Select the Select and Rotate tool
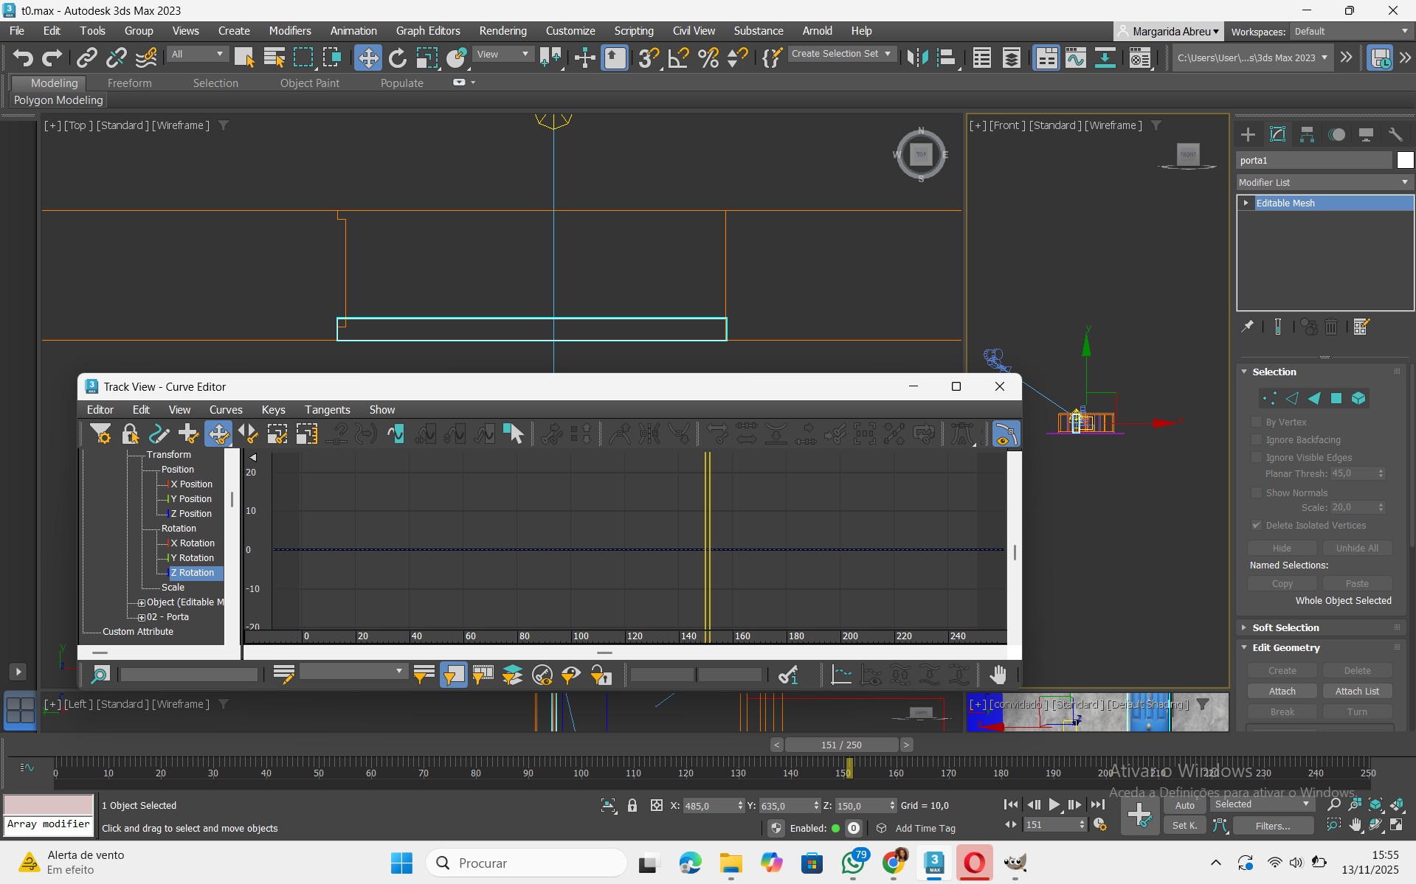Screen dimensions: 1416x884 pyautogui.click(x=398, y=58)
